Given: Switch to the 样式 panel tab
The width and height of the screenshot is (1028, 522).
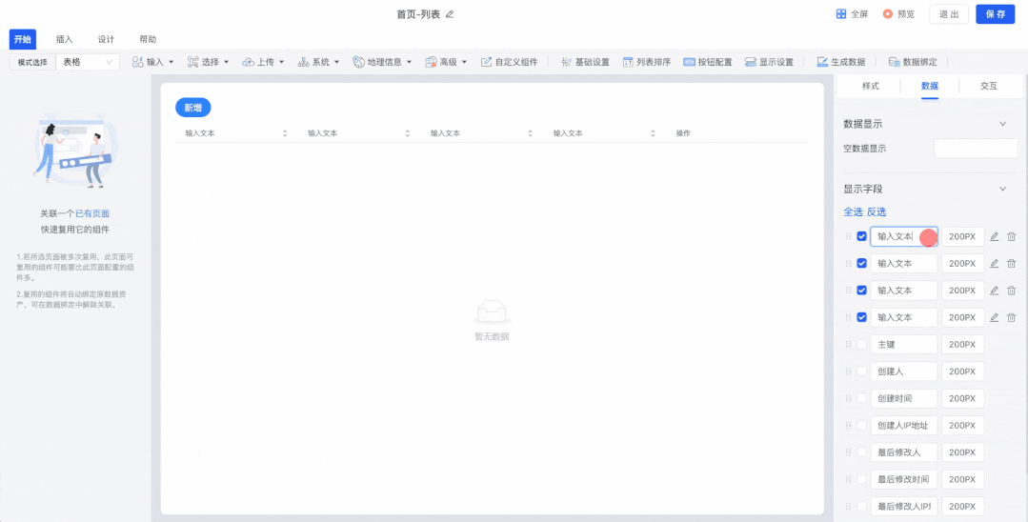Looking at the screenshot, I should coord(870,86).
